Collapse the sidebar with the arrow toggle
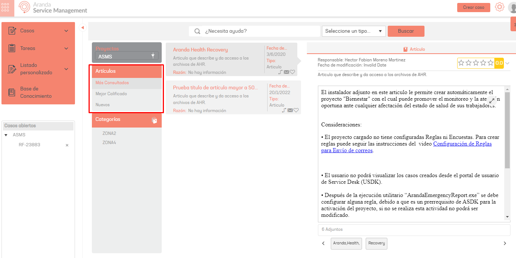The height and width of the screenshot is (258, 516). tap(82, 27)
